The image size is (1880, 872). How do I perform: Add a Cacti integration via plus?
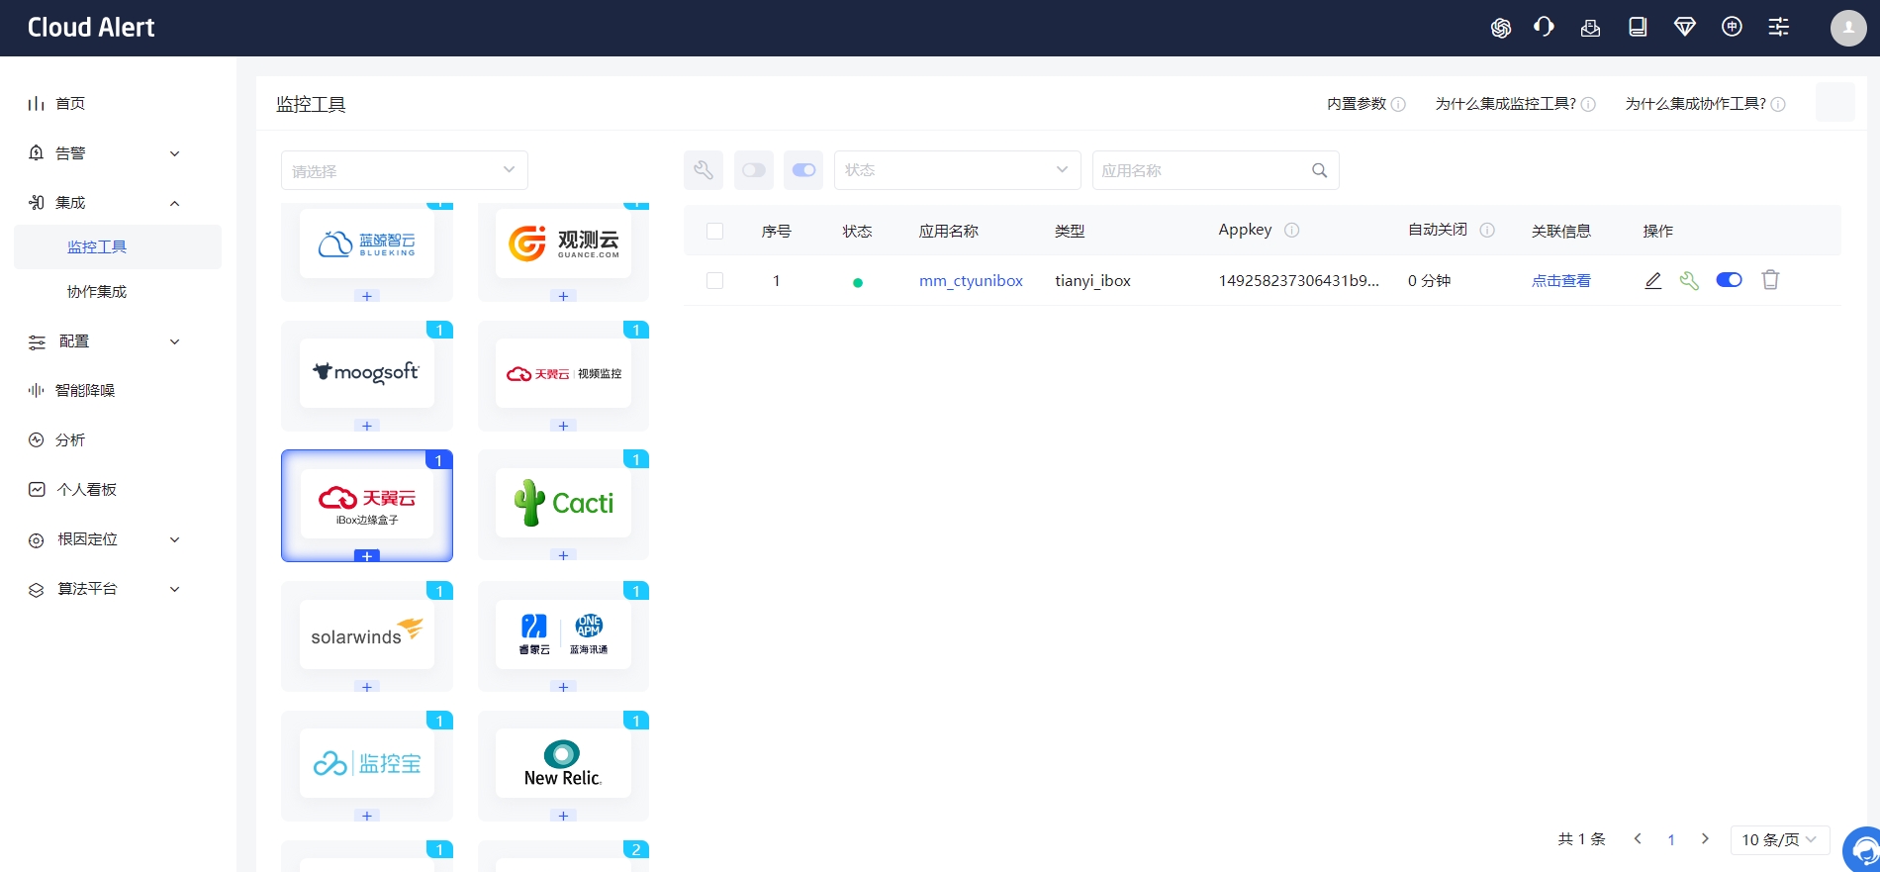click(563, 555)
